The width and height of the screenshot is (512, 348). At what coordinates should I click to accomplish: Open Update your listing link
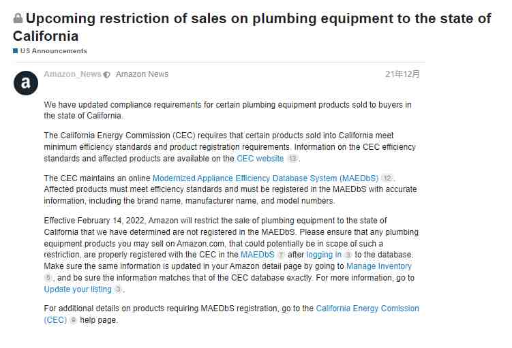(x=78, y=289)
